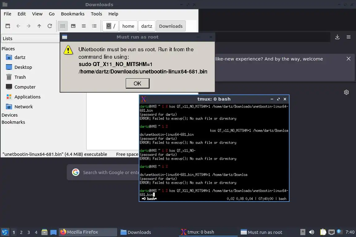Switch to Mozilla Firefox in the taskbar
Image resolution: width=356 pixels, height=237 pixels.
click(88, 232)
